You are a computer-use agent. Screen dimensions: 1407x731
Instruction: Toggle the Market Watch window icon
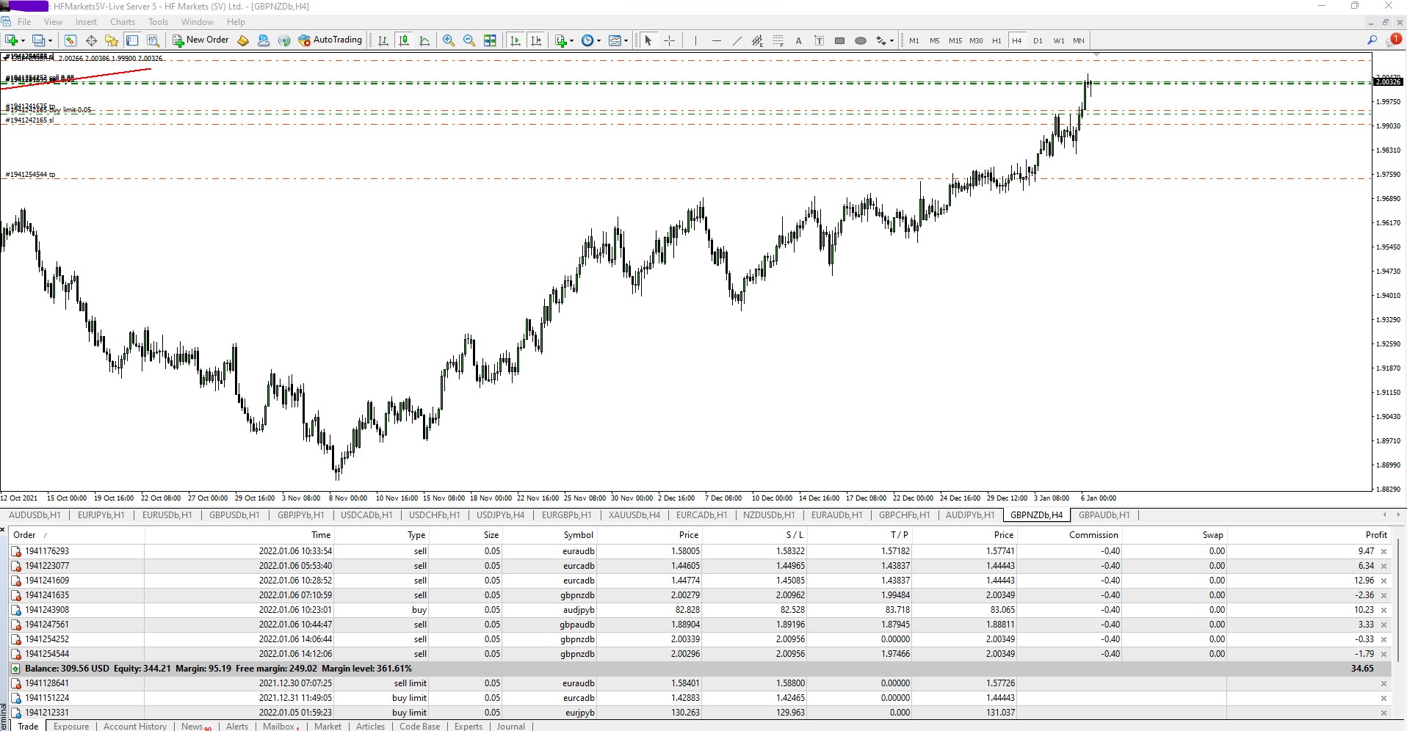[x=70, y=40]
